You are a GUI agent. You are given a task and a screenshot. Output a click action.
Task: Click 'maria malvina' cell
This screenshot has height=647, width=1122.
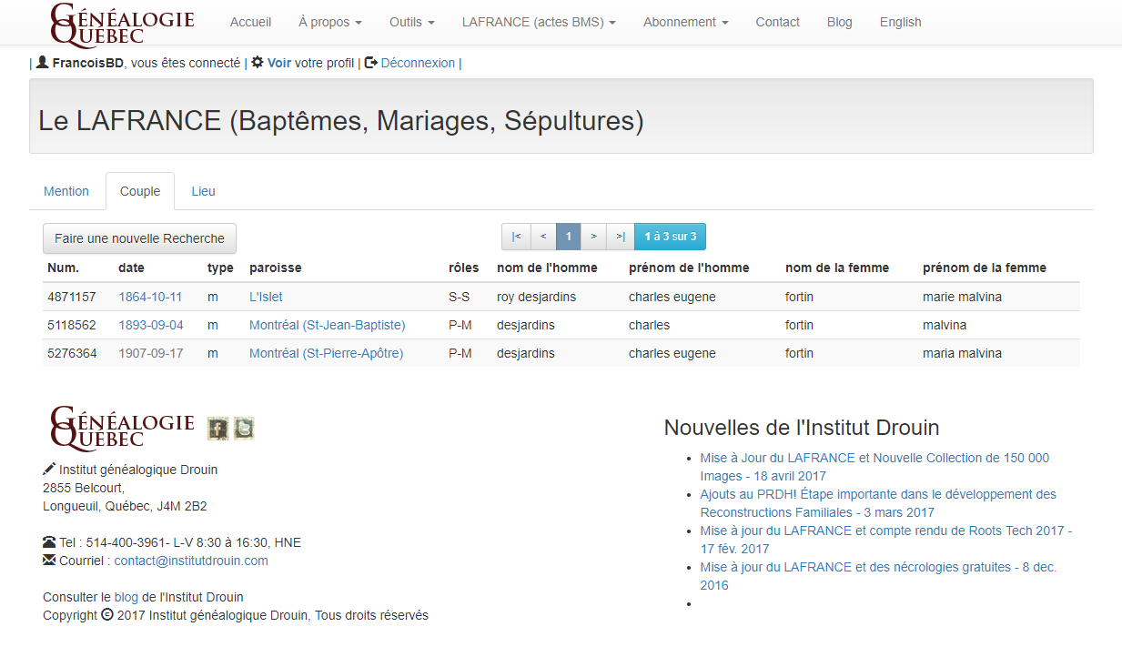click(x=962, y=353)
